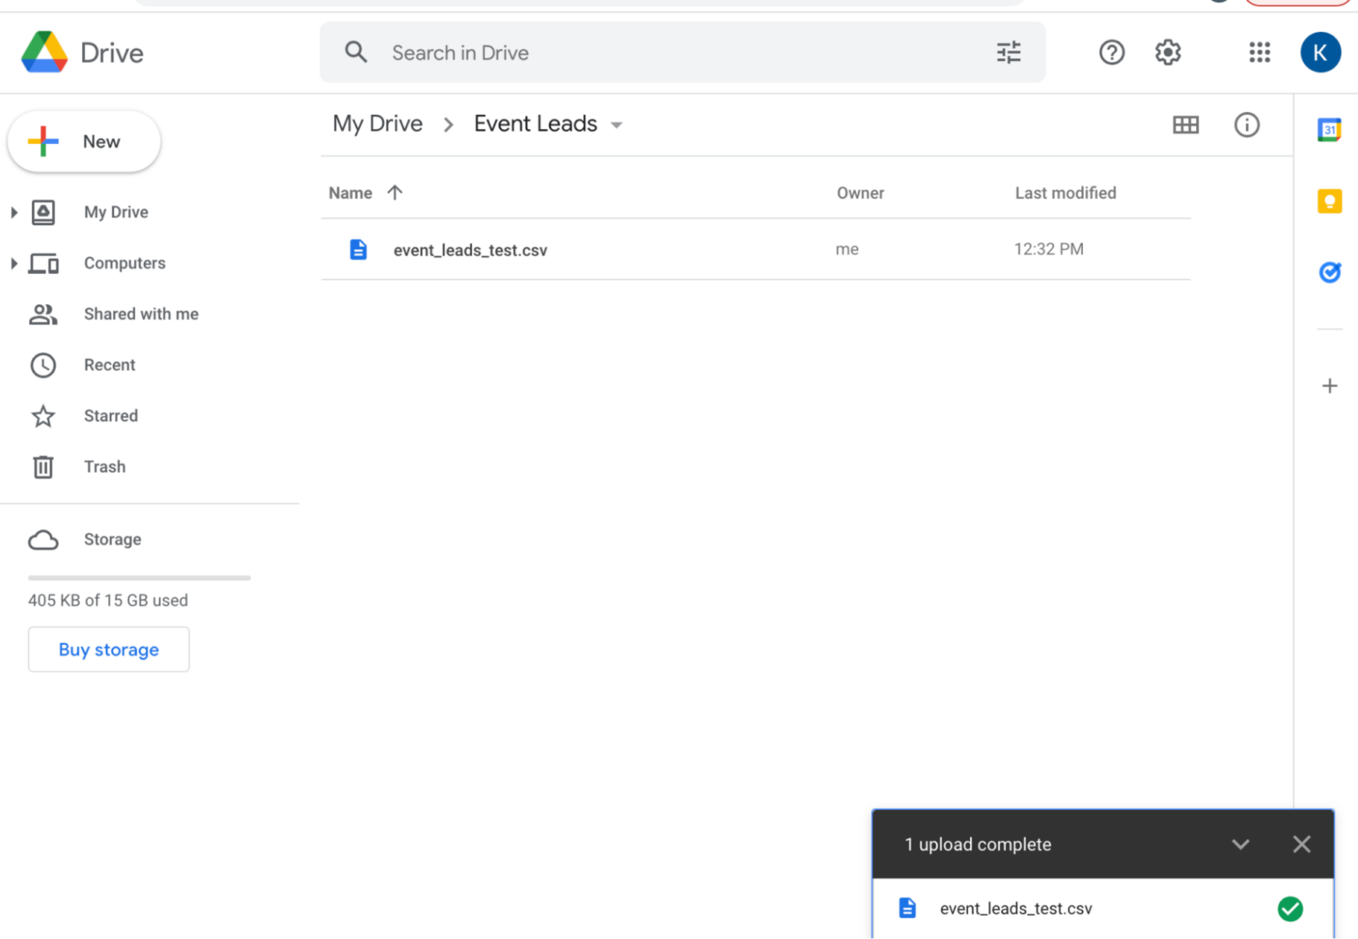Open the Event Leads folder dropdown
This screenshot has width=1358, height=939.
[x=616, y=125]
